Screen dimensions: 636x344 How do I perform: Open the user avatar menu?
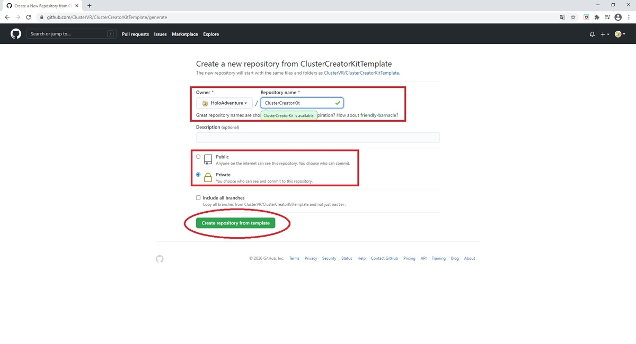pos(620,34)
